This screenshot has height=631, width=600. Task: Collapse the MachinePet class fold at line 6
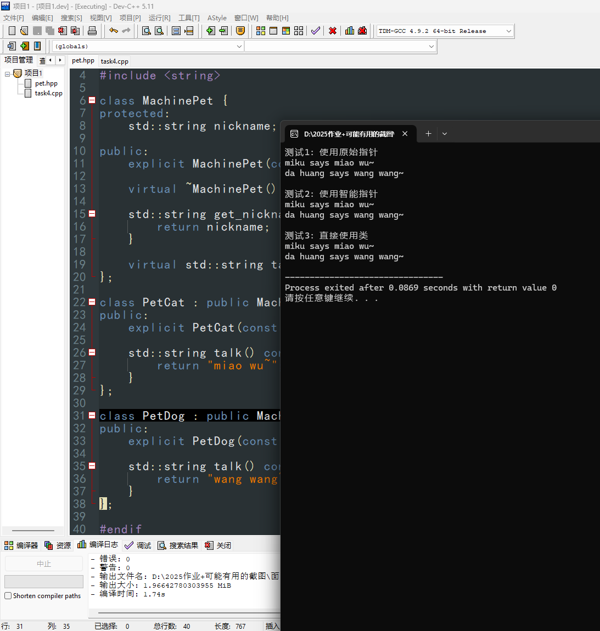tap(92, 100)
